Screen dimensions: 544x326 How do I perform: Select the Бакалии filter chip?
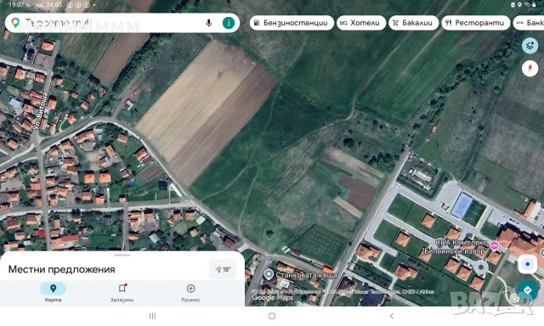click(x=413, y=23)
